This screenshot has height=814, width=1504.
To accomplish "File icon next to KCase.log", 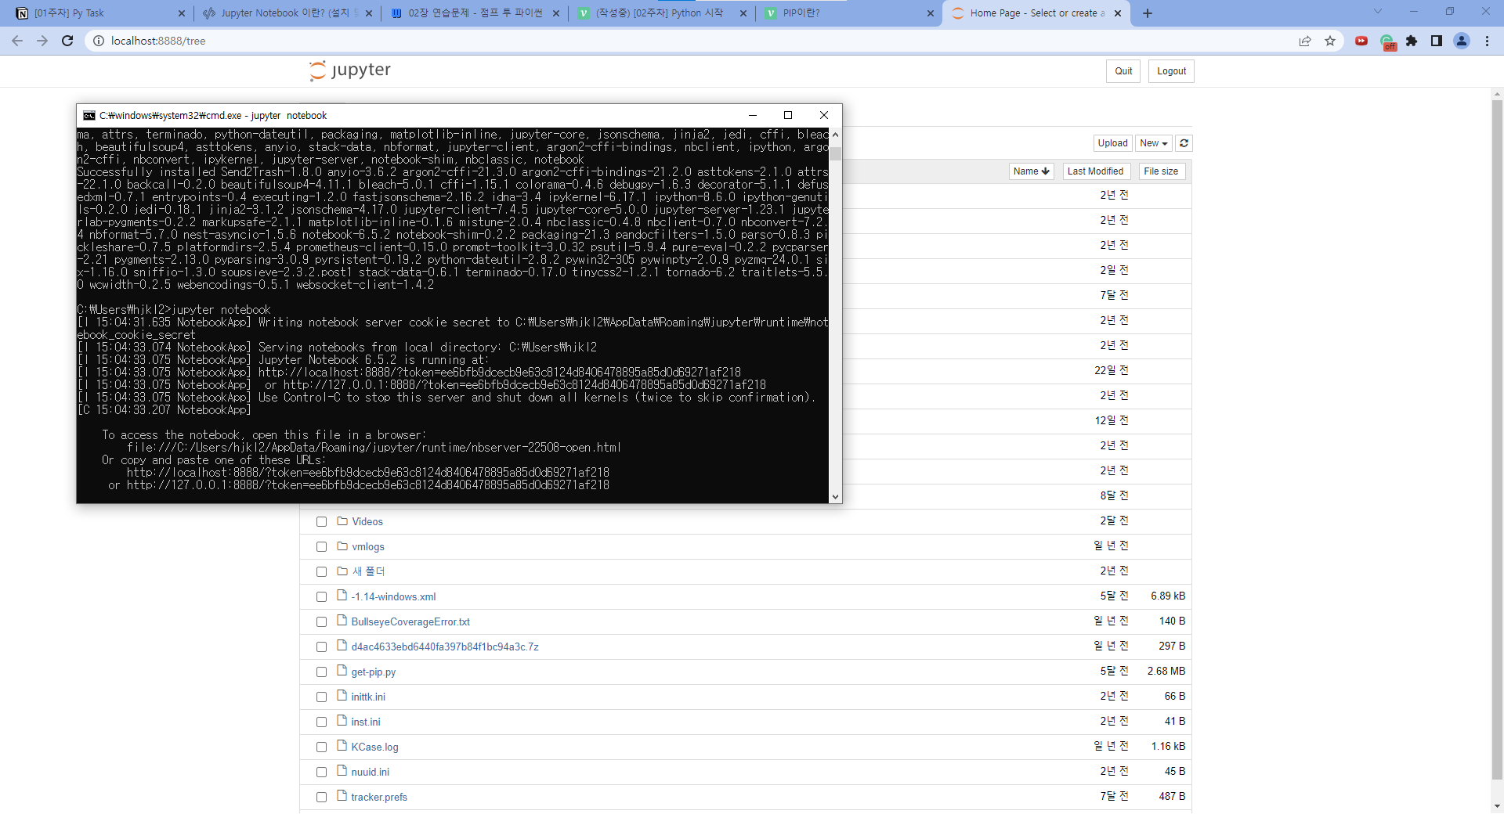I will 342,746.
